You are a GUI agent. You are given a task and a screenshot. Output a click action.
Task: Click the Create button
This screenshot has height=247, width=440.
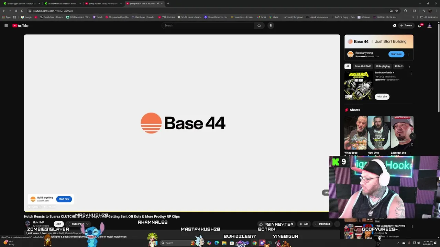point(406,25)
